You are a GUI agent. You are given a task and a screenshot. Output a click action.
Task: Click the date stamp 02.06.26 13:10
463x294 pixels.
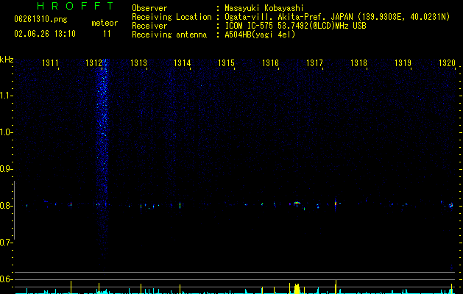(45, 34)
